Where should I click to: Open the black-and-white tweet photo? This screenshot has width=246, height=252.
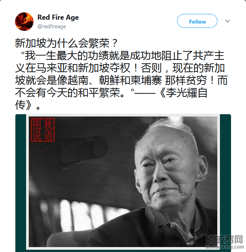point(123,182)
